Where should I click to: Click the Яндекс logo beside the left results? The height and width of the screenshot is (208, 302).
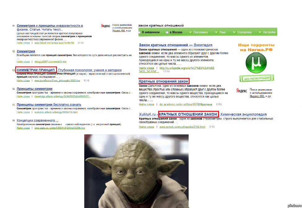(x=106, y=26)
